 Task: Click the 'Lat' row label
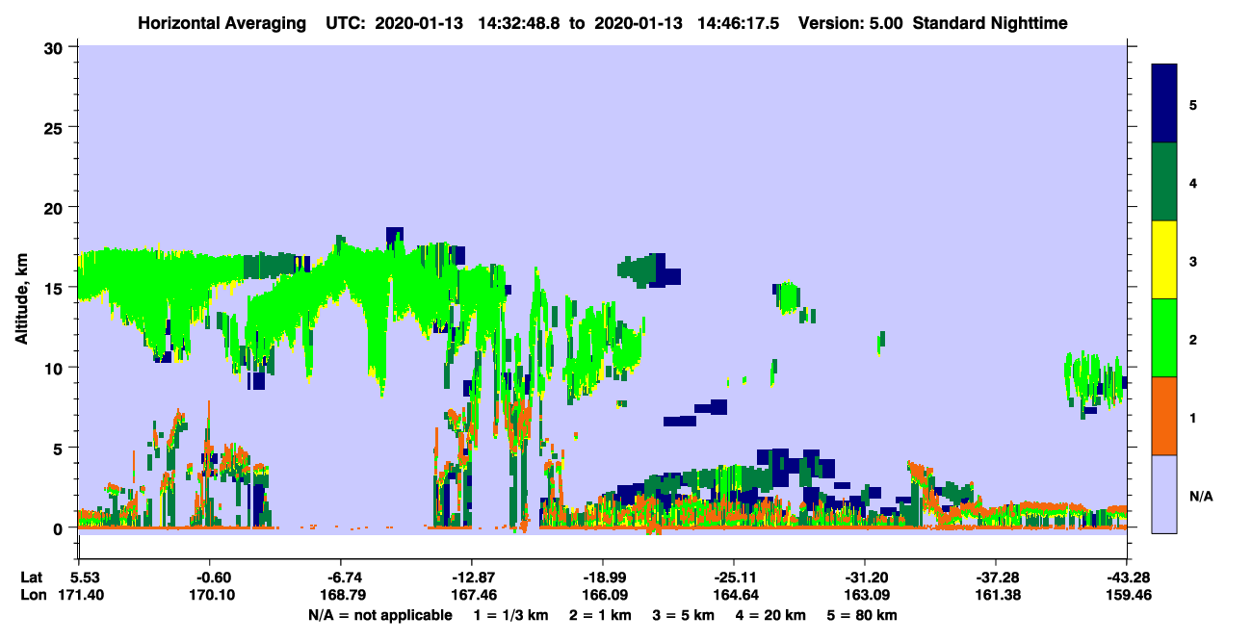31,577
